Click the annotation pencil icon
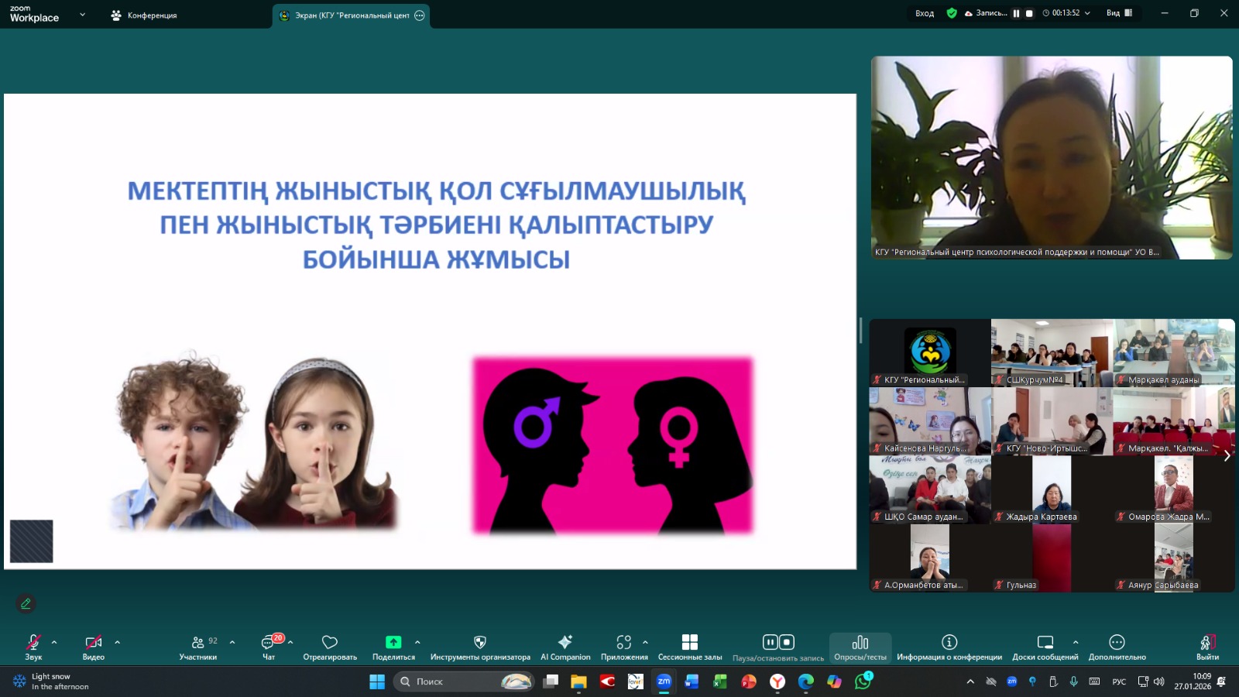Viewport: 1239px width, 697px height. click(x=26, y=603)
